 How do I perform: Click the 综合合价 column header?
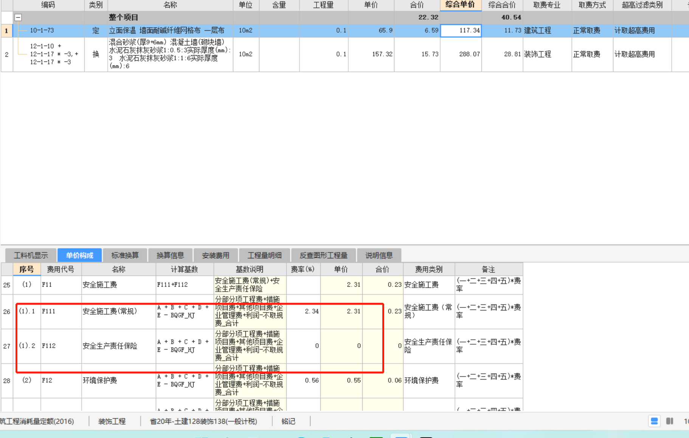tap(502, 5)
